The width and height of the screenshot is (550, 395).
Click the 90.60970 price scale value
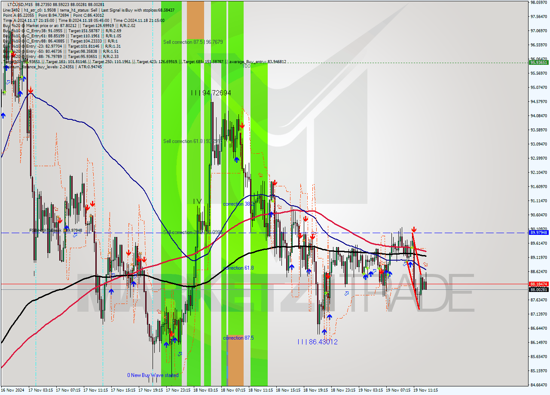(539, 215)
